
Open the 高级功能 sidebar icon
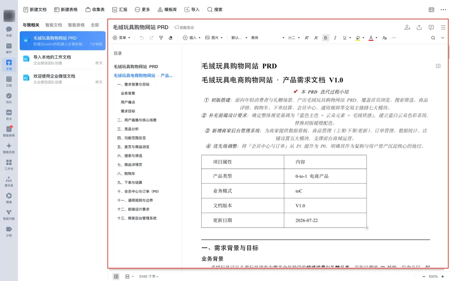point(9,214)
